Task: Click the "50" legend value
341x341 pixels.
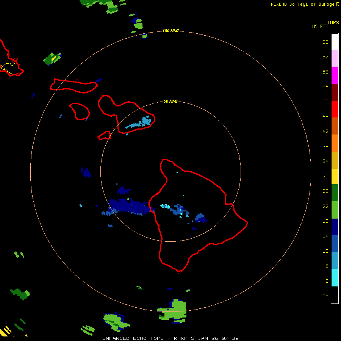Action: [x=325, y=101]
